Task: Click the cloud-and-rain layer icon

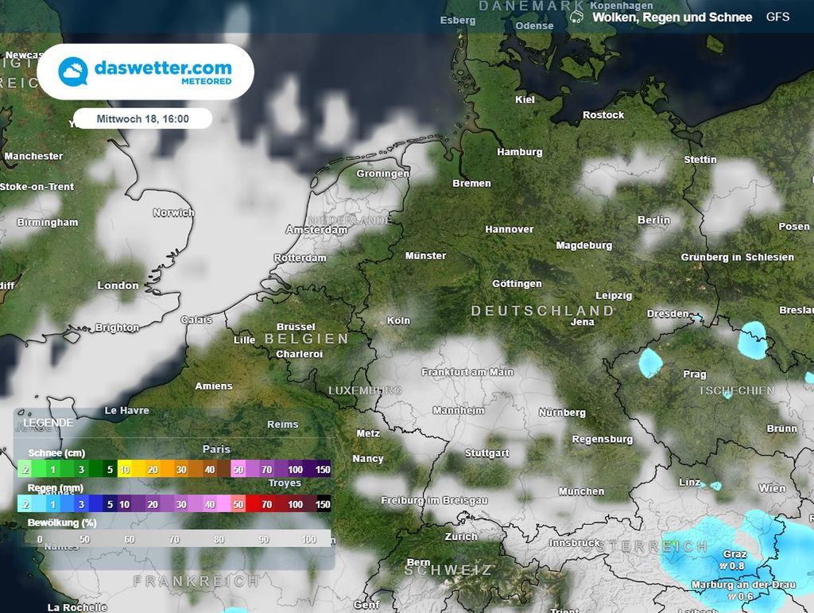Action: point(577,17)
